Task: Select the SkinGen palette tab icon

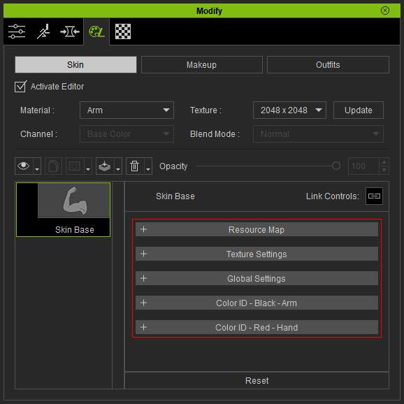Action: click(96, 31)
